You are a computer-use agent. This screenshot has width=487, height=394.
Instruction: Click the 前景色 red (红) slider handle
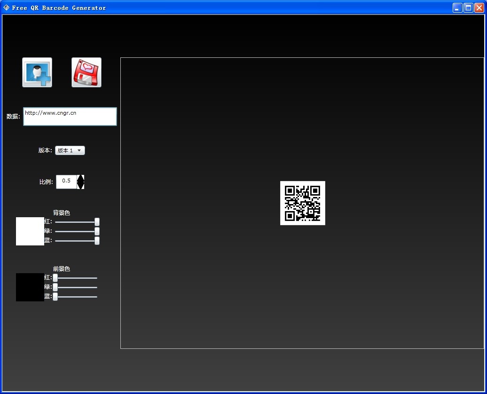click(55, 278)
